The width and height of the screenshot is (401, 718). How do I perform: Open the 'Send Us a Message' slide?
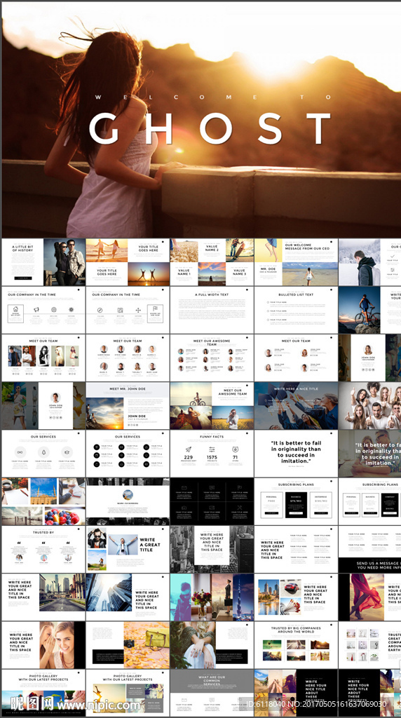pyautogui.click(x=369, y=549)
